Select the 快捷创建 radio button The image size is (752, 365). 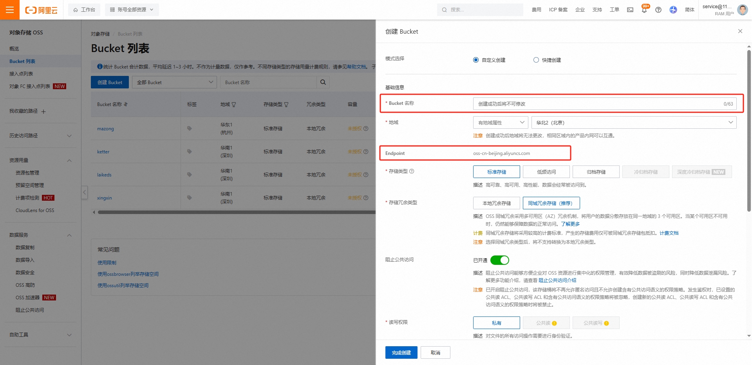(535, 60)
